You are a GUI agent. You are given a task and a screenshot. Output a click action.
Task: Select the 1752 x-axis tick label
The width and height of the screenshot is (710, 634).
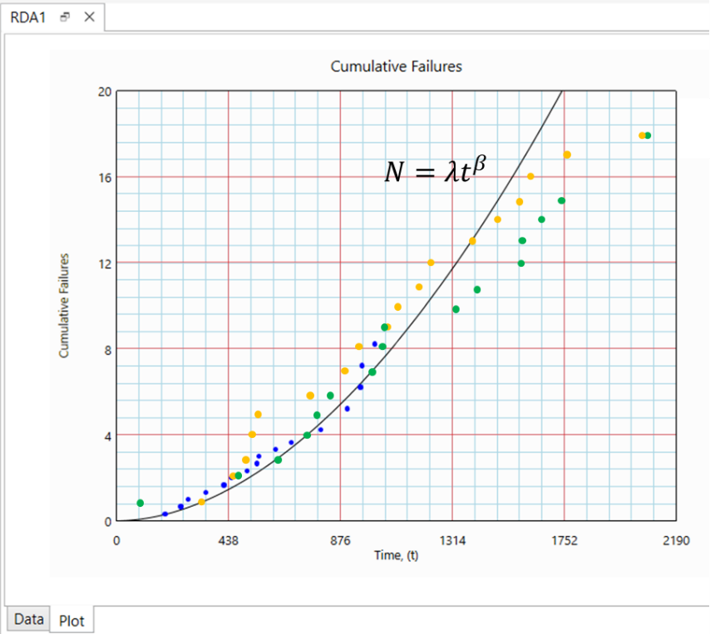pos(564,539)
